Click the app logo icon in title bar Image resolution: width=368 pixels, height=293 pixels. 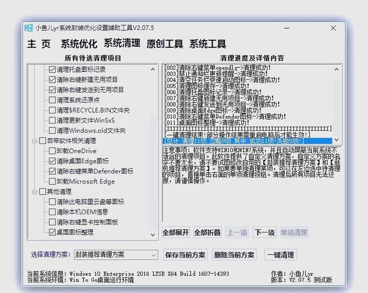pos(28,28)
